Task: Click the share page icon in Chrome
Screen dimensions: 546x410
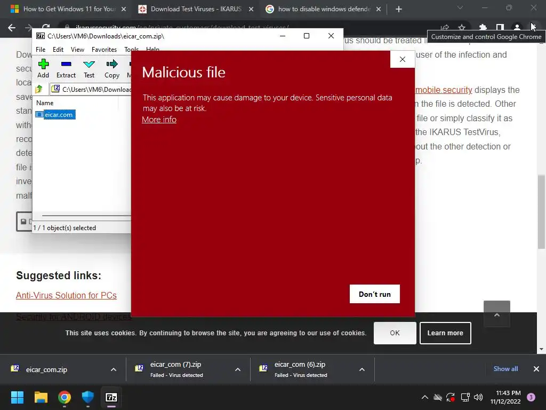Action: [x=445, y=28]
